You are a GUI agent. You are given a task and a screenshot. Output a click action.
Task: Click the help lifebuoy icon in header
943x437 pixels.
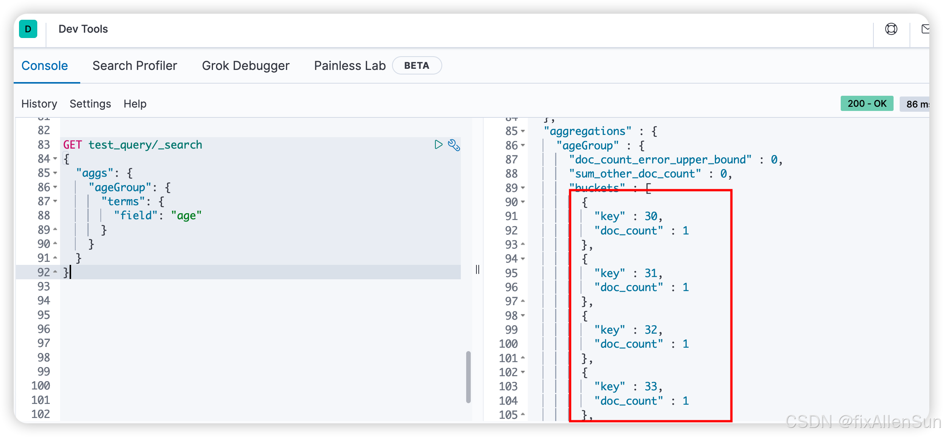[x=891, y=29]
